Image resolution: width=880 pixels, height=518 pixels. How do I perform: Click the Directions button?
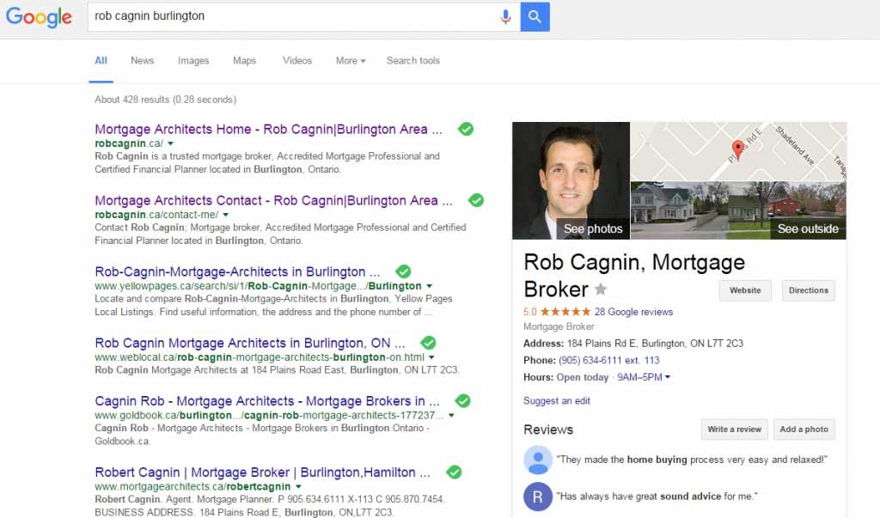[x=808, y=290]
